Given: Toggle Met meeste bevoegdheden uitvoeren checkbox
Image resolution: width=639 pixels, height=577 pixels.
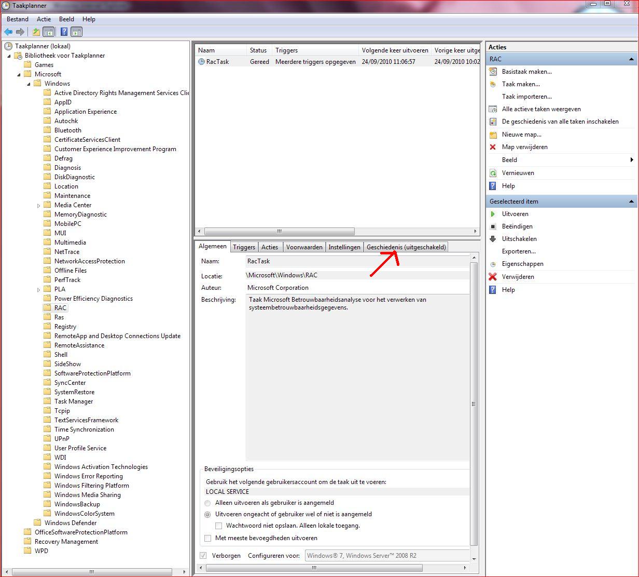Looking at the screenshot, I should (x=208, y=539).
